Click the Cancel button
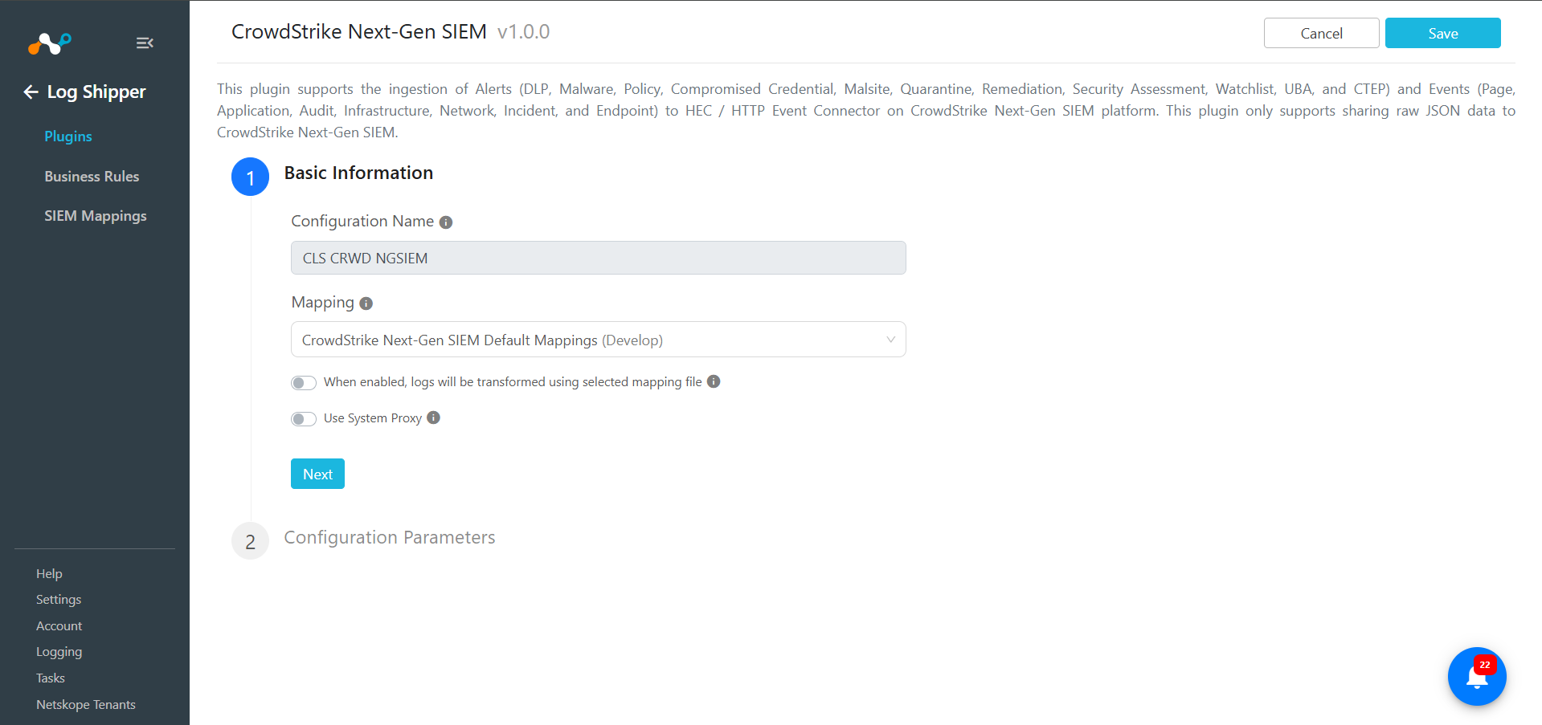The image size is (1542, 725). pos(1322,33)
